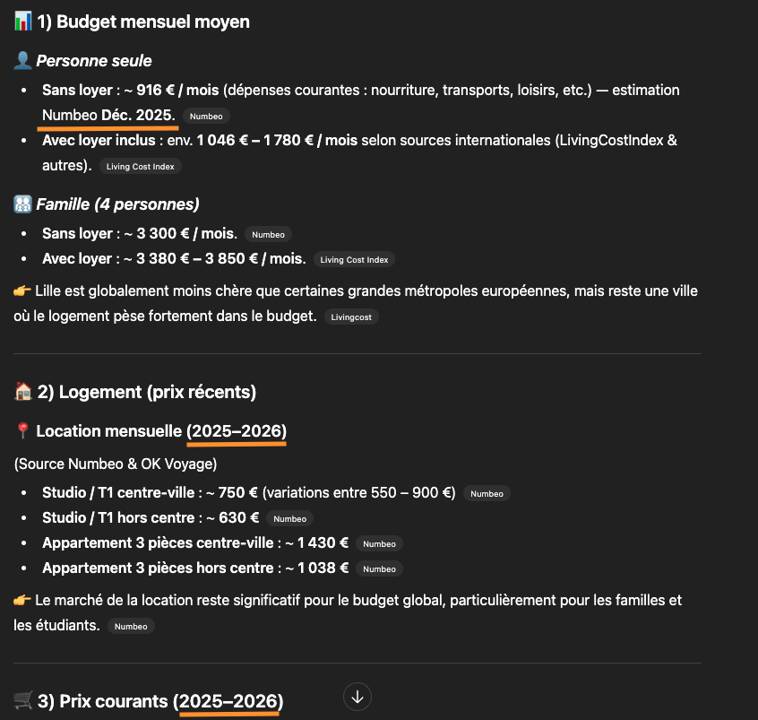Open the Numbeo chip after 'les étudiants'
This screenshot has height=720, width=758.
(x=131, y=626)
